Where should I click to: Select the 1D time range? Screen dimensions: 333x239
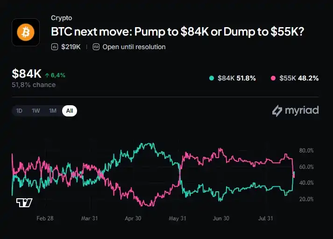click(19, 111)
